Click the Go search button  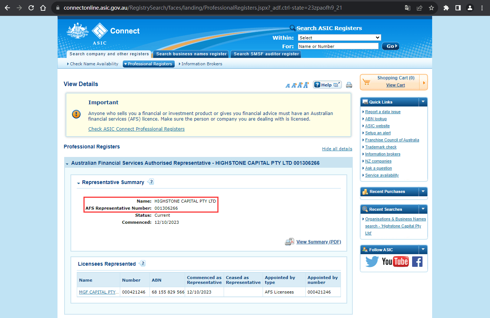pos(391,46)
